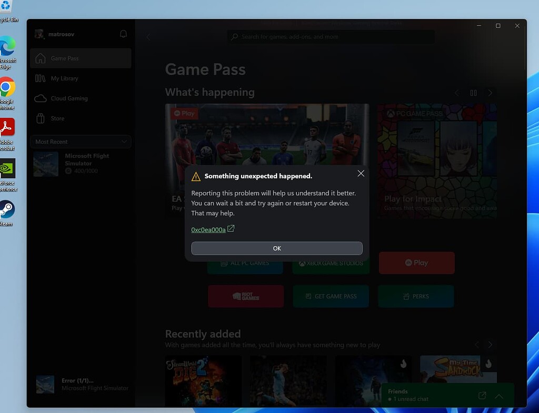Minimize the Xbox app window
This screenshot has width=539, height=413.
tap(479, 26)
